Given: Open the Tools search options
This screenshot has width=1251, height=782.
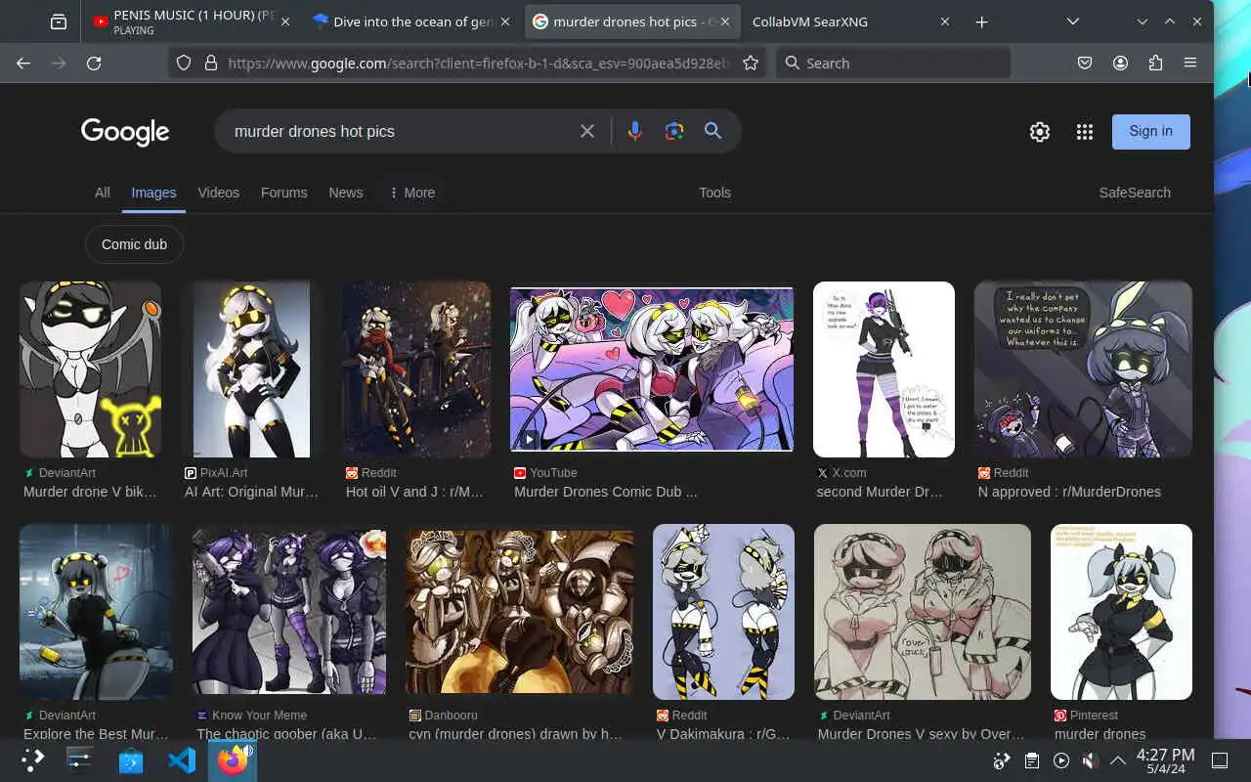Looking at the screenshot, I should [714, 193].
